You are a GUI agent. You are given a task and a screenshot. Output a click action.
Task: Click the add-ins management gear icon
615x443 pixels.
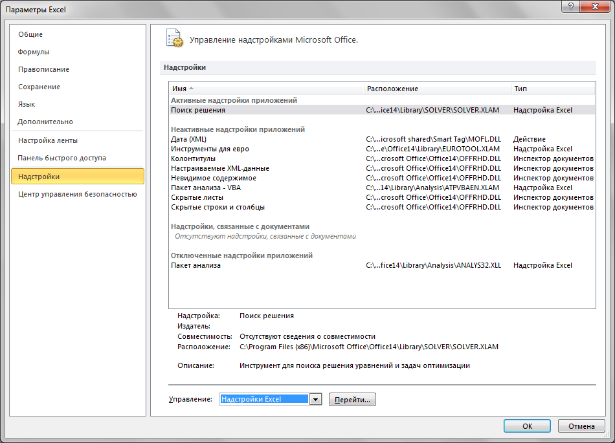(175, 38)
